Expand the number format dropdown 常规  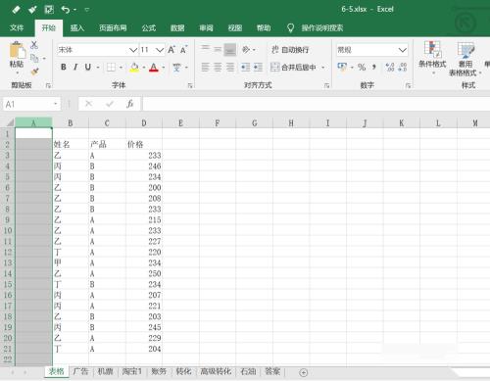[x=403, y=50]
